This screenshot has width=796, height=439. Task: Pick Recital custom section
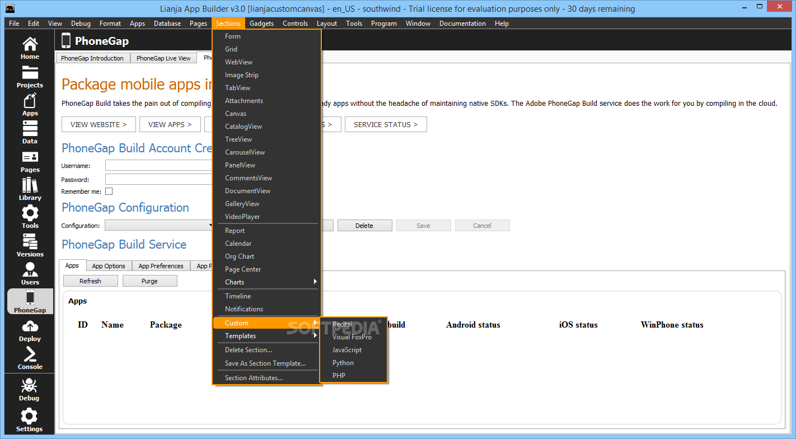pyautogui.click(x=353, y=324)
